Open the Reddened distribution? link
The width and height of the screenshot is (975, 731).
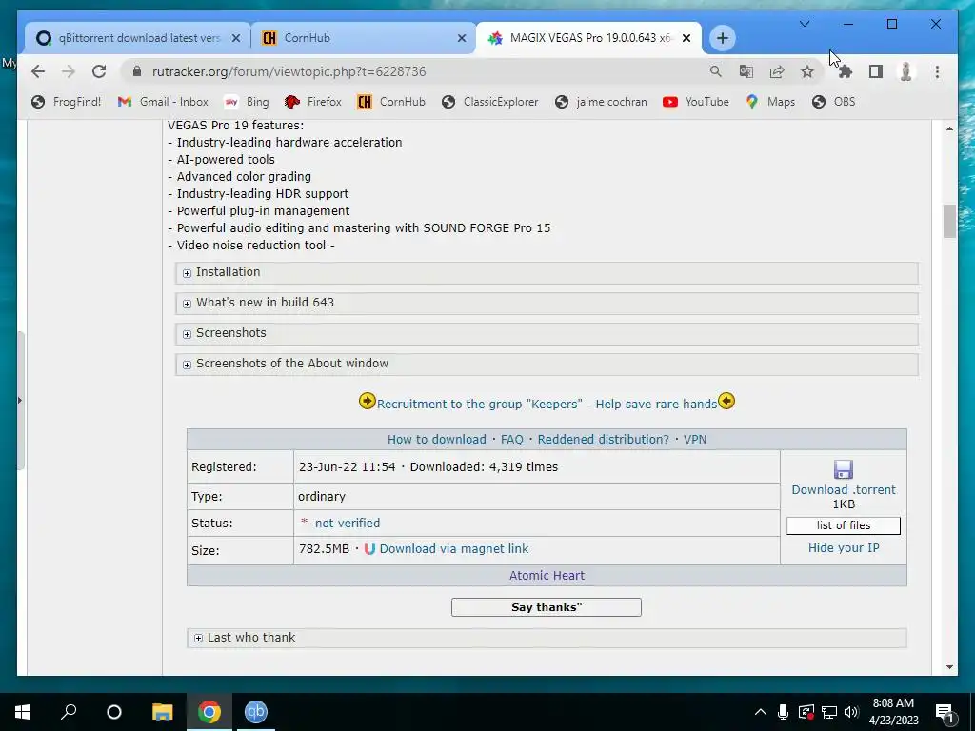603,440
